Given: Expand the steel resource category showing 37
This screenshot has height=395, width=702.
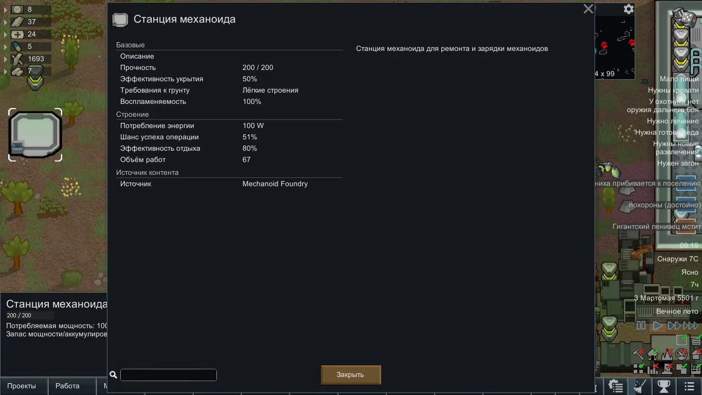Looking at the screenshot, I should click(6, 22).
